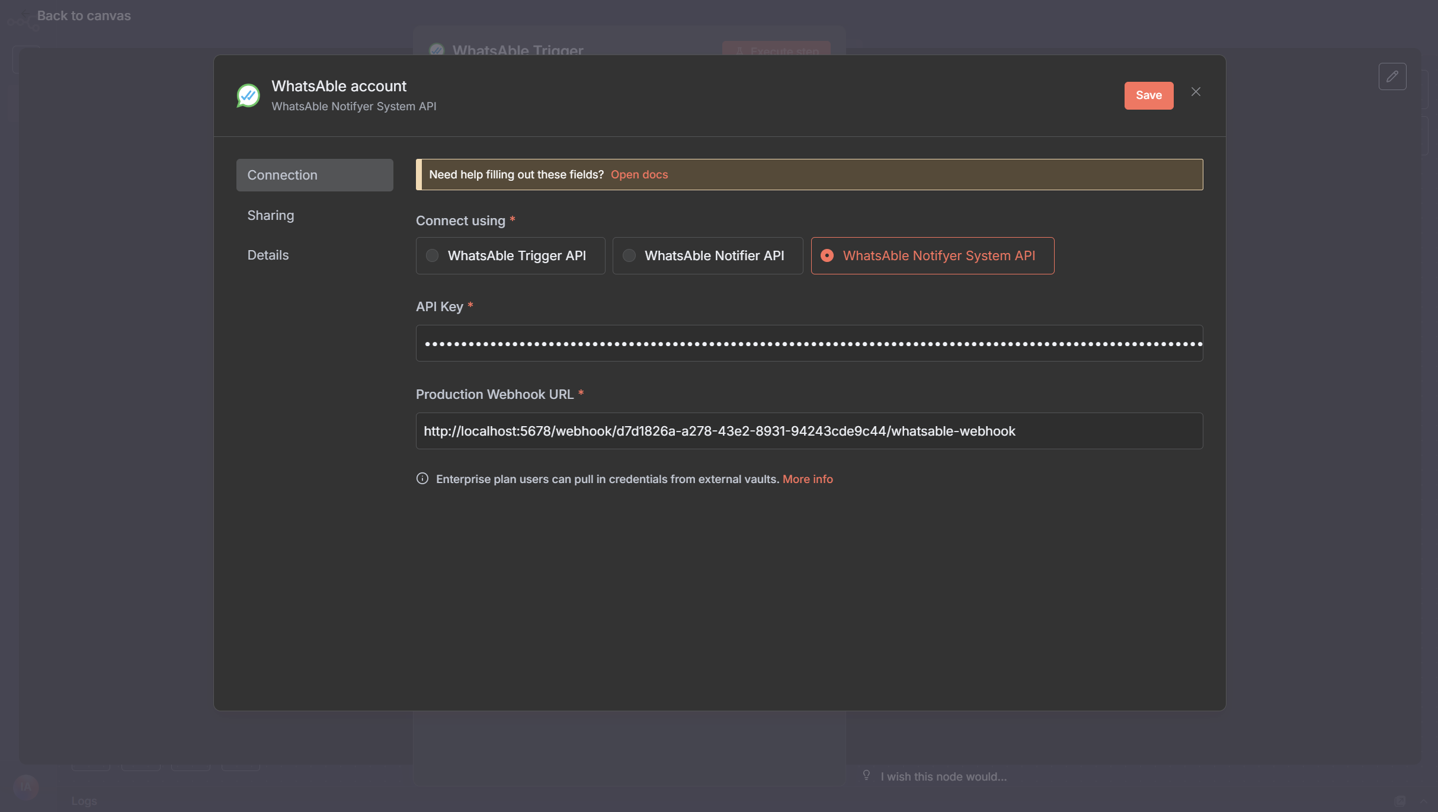1438x812 pixels.
Task: Open the Details tab
Action: coord(268,255)
